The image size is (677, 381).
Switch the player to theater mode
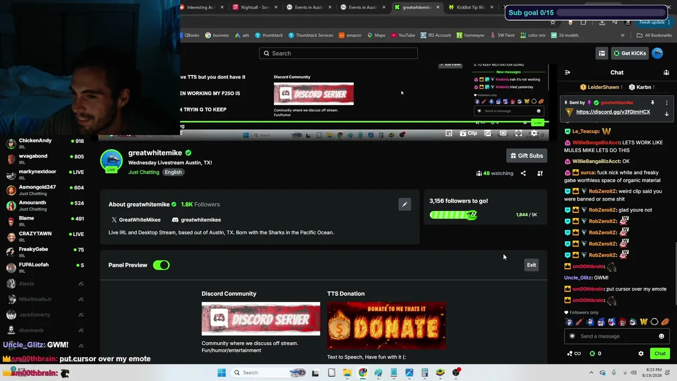503,133
